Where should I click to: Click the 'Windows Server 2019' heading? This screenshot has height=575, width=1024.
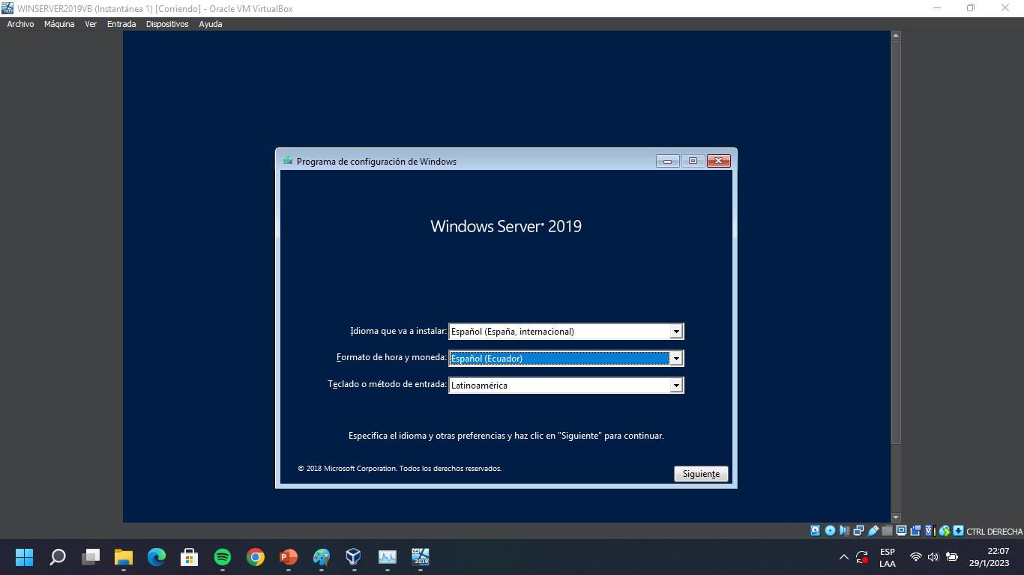(506, 226)
